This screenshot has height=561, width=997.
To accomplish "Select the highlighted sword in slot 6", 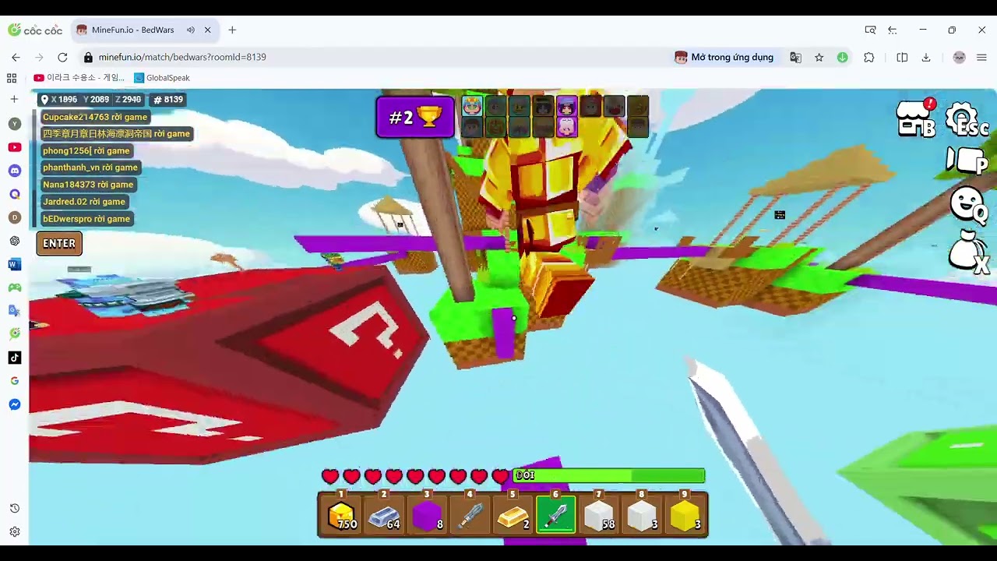I will point(555,515).
